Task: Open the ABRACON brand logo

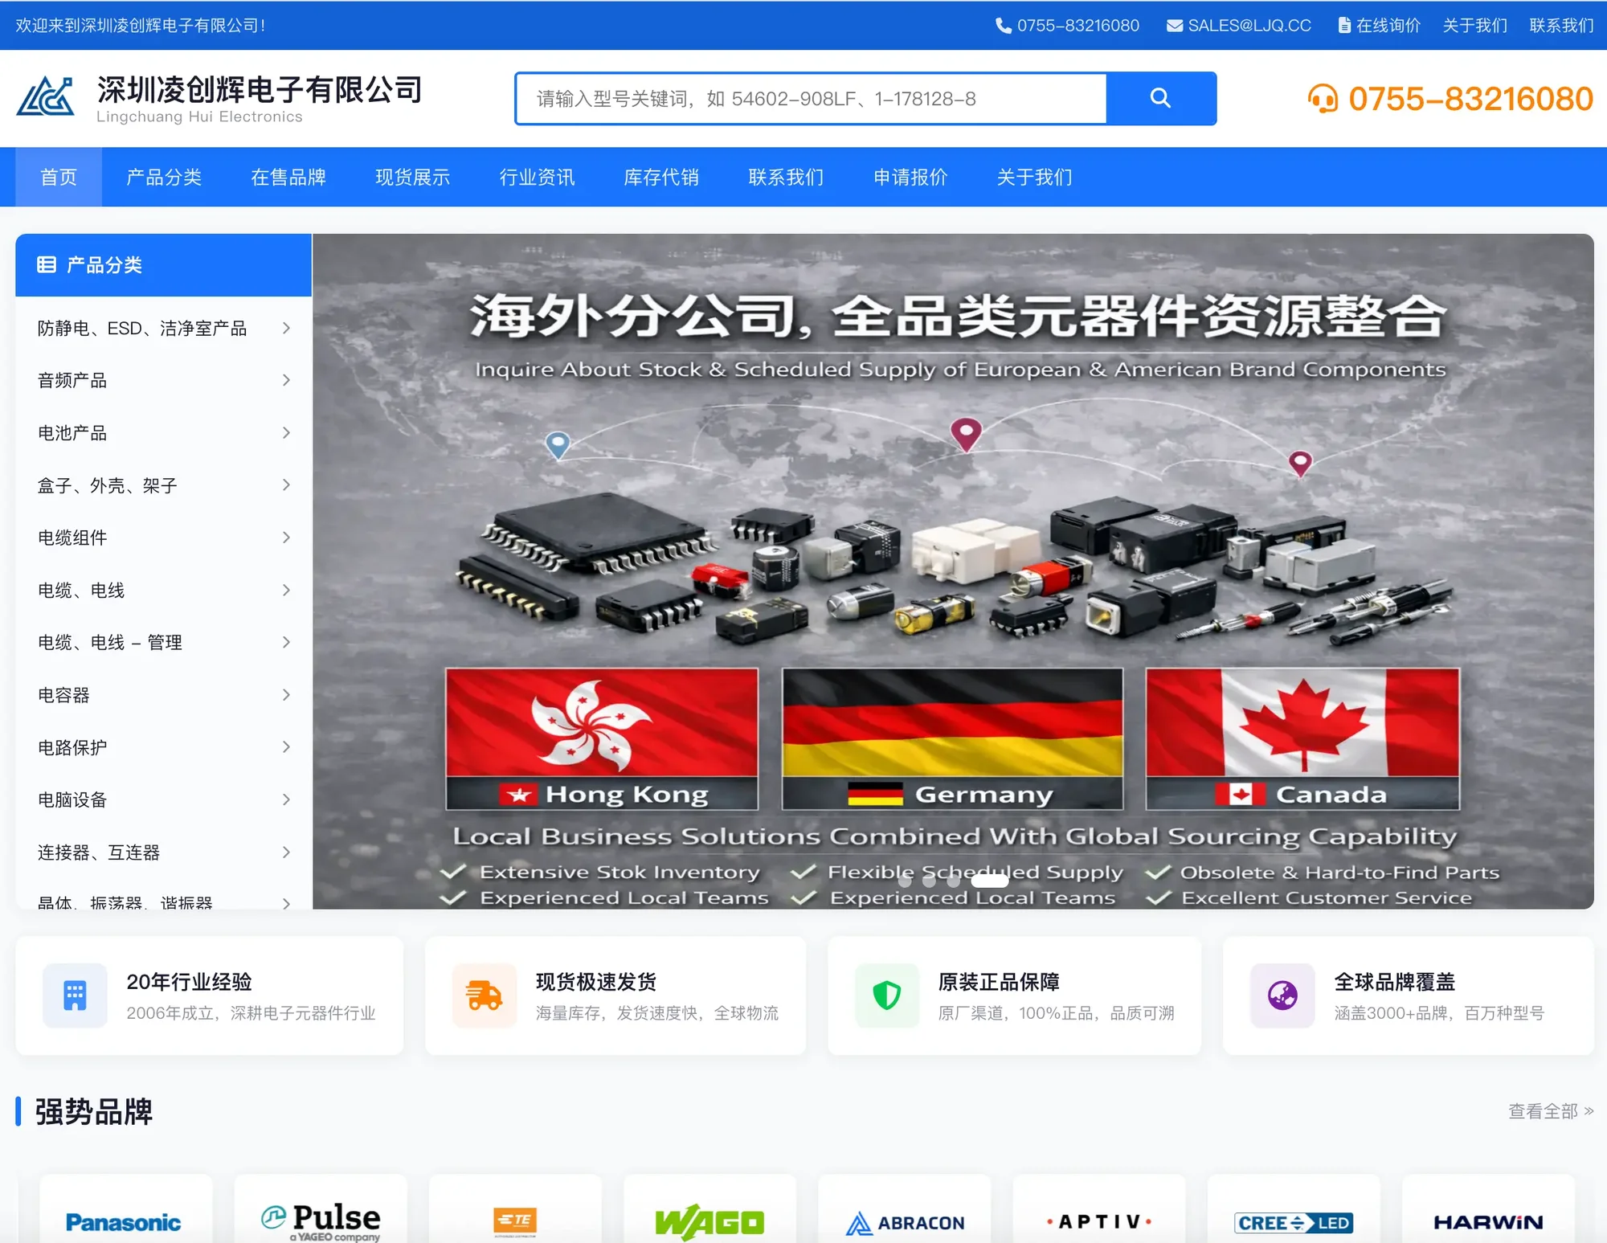Action: click(x=905, y=1221)
